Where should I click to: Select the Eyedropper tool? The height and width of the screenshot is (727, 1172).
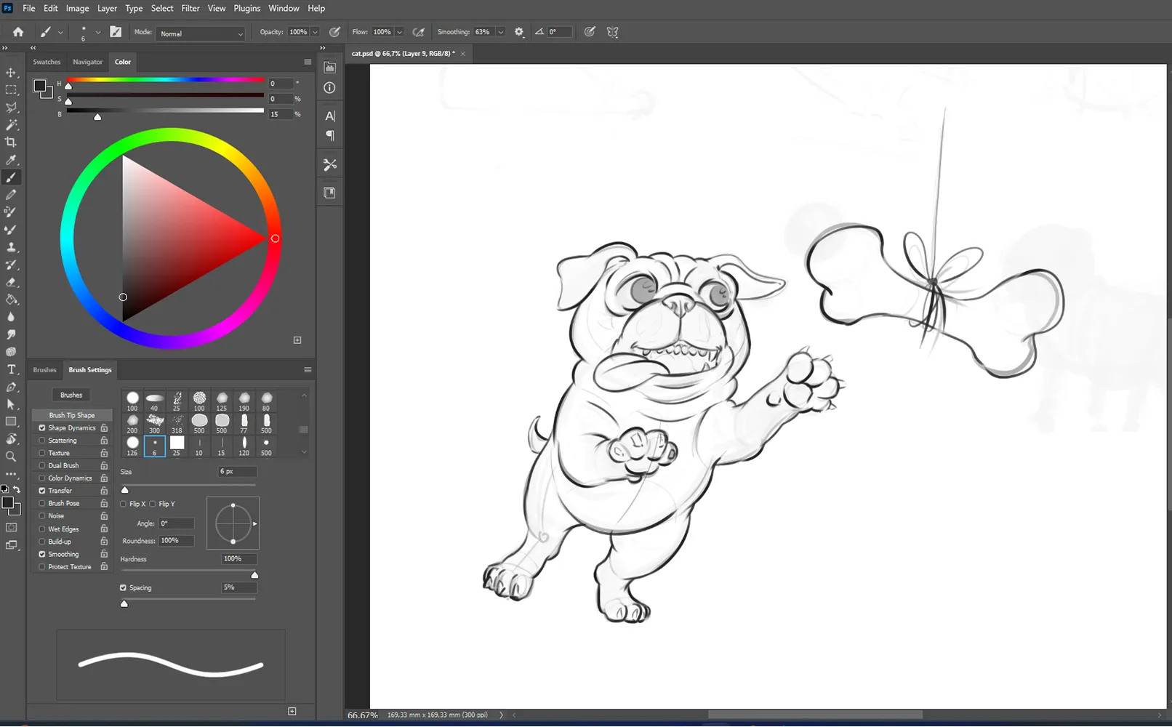[11, 160]
